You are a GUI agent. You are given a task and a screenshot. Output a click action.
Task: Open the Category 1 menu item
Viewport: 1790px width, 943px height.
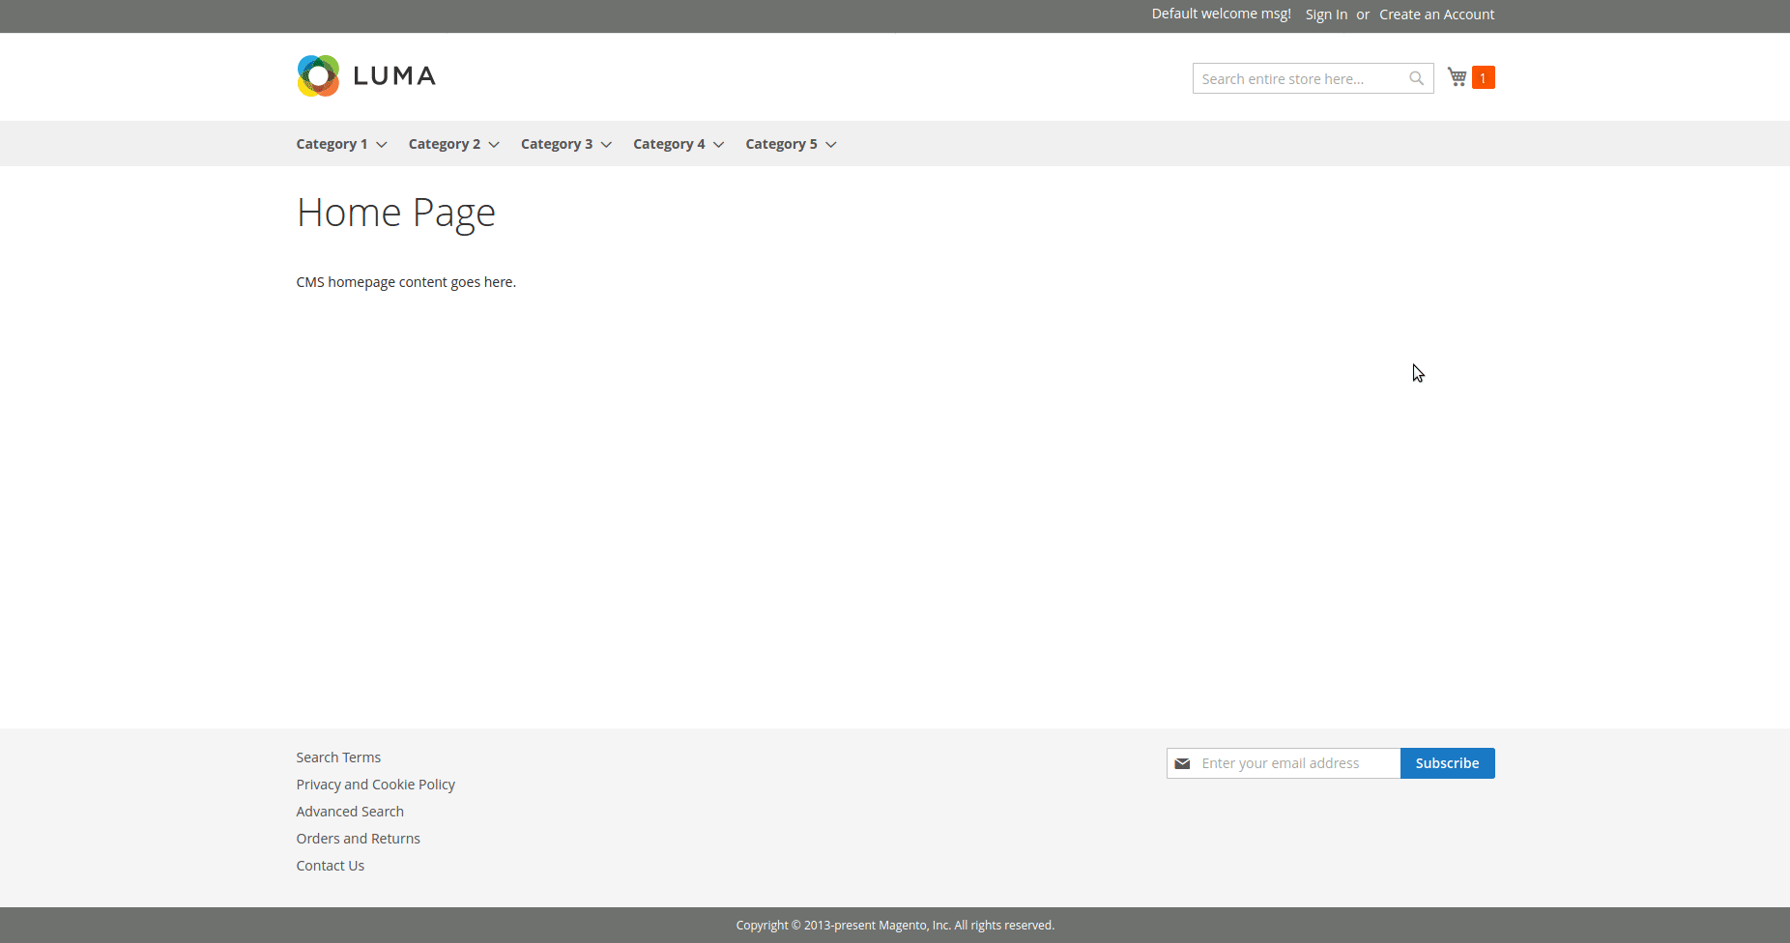pos(332,144)
